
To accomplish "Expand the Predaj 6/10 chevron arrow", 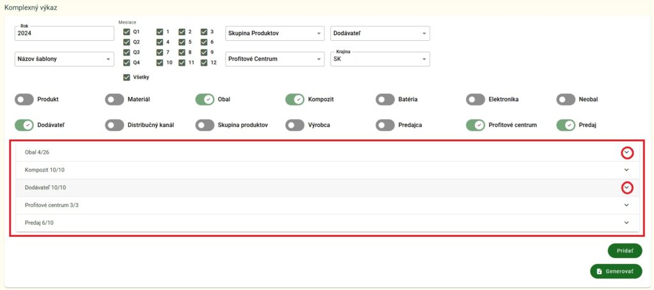I will pyautogui.click(x=627, y=222).
